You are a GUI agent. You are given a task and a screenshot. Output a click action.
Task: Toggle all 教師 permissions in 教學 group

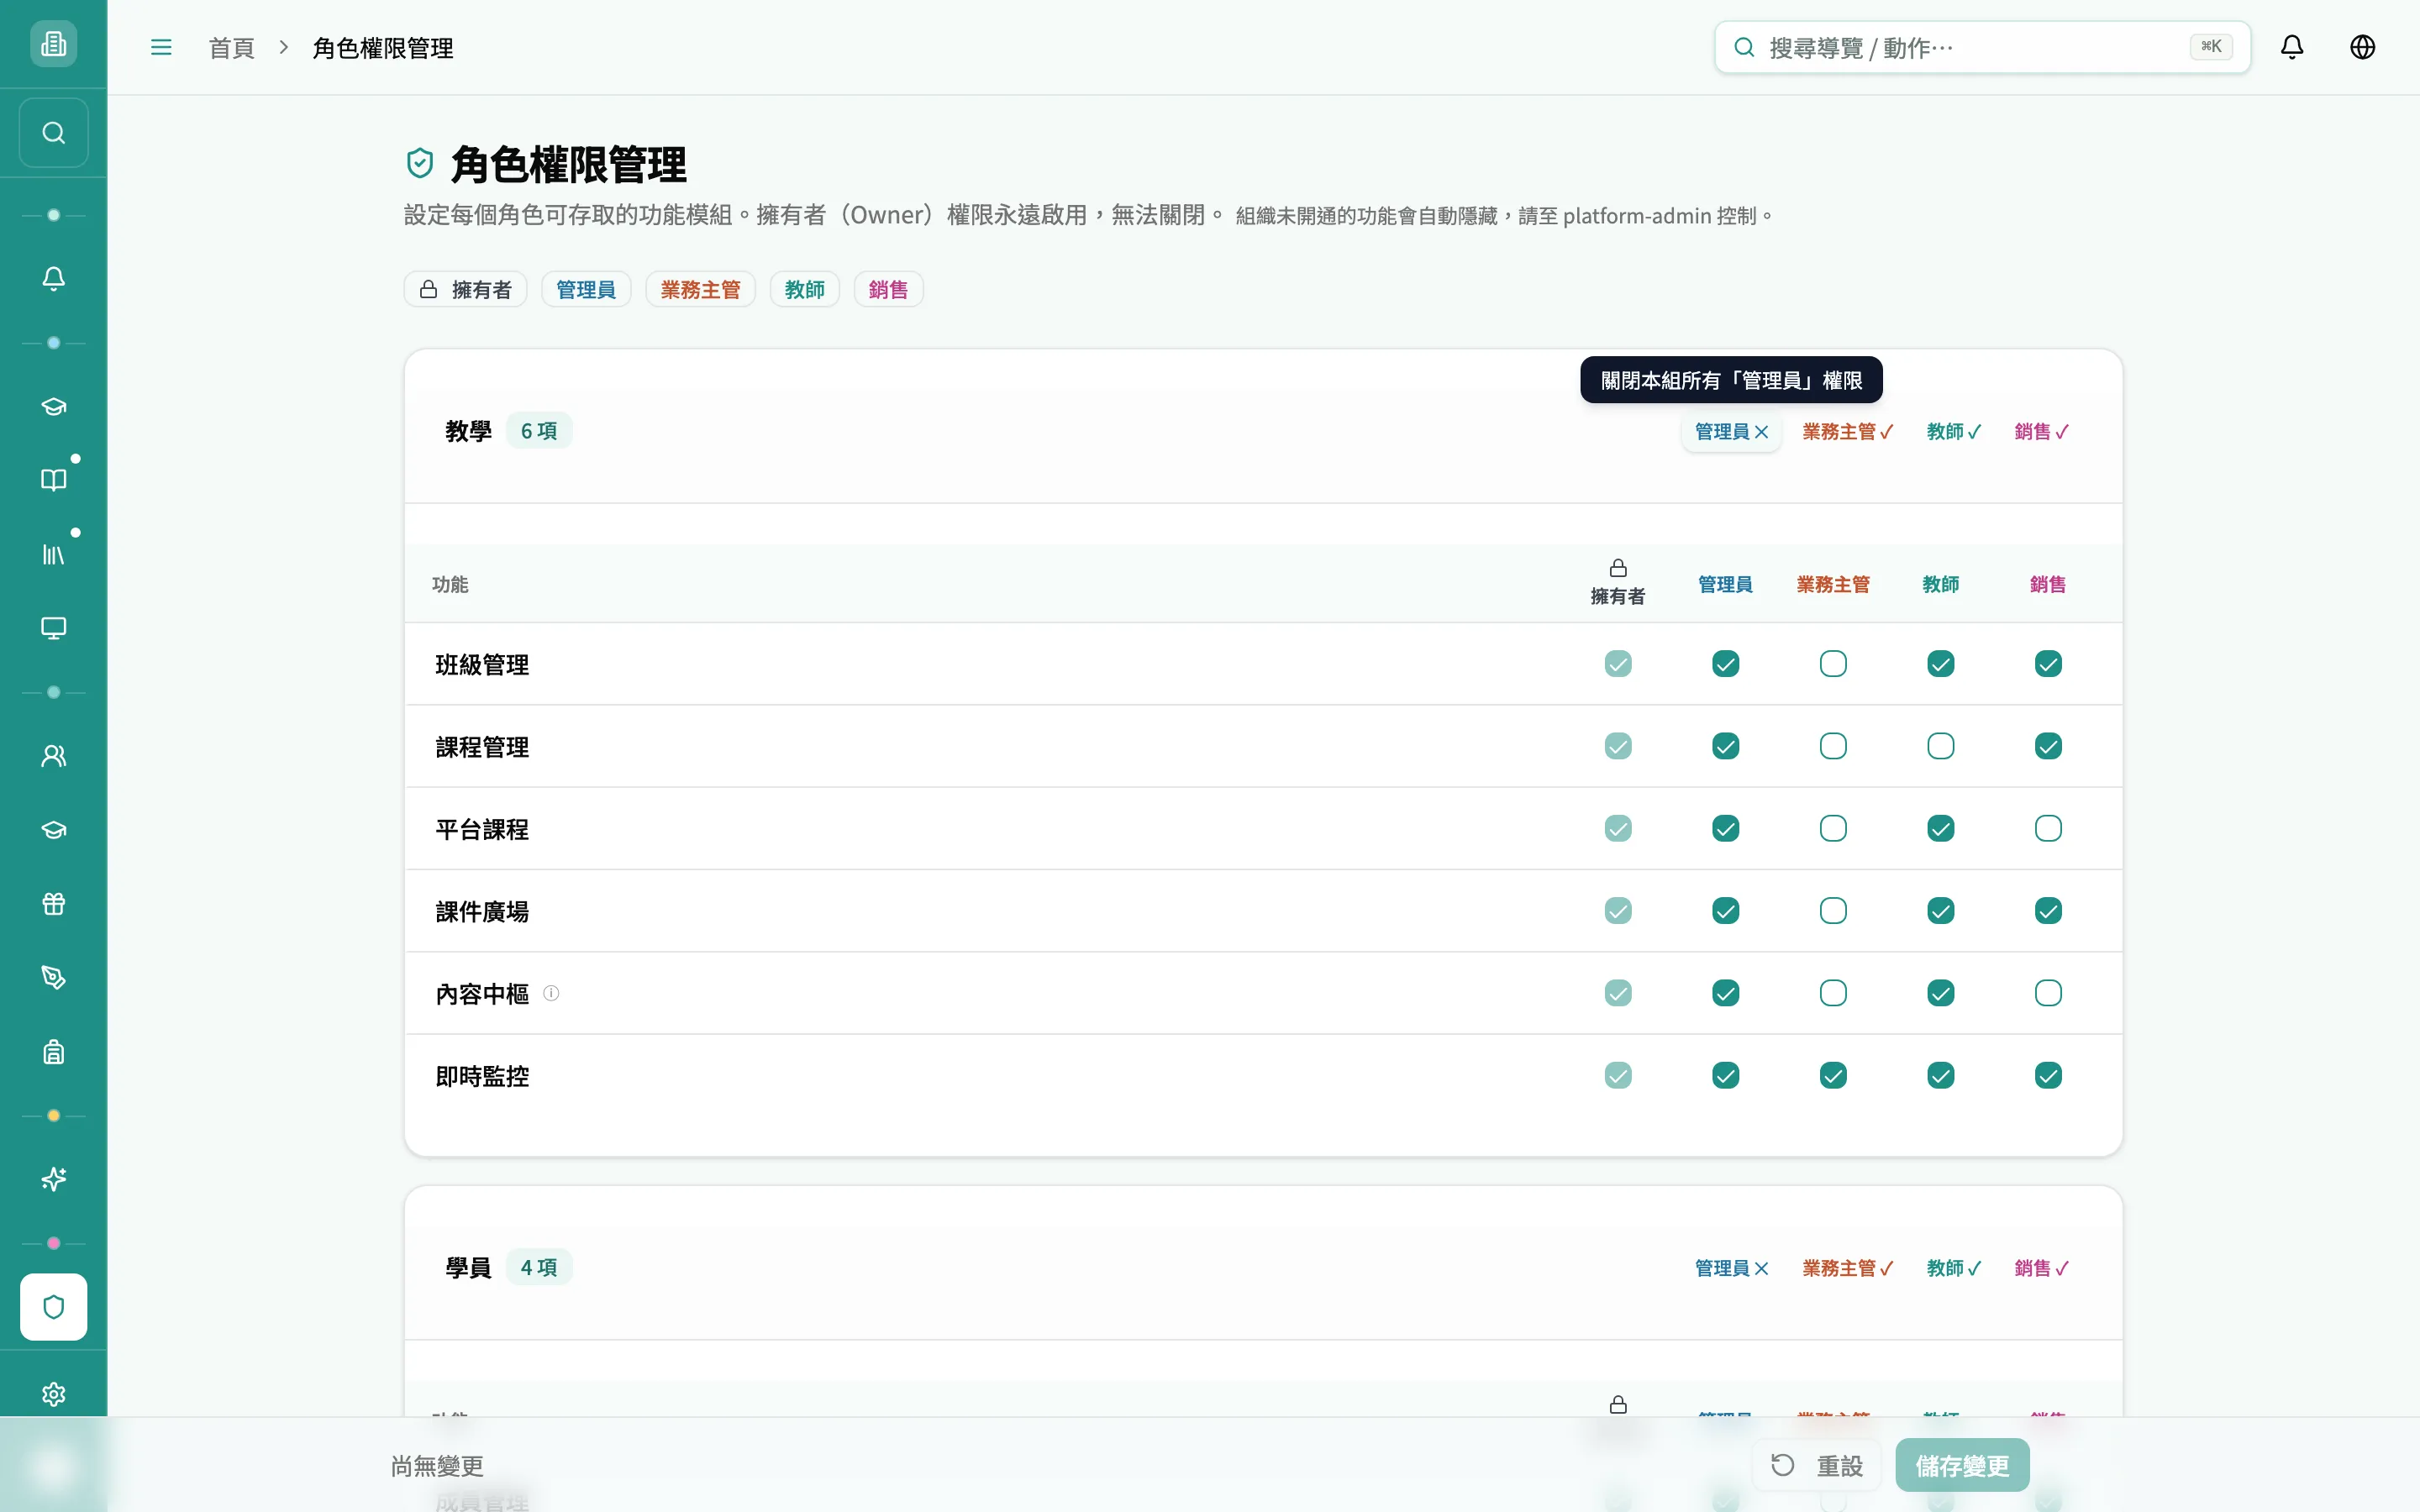1953,432
